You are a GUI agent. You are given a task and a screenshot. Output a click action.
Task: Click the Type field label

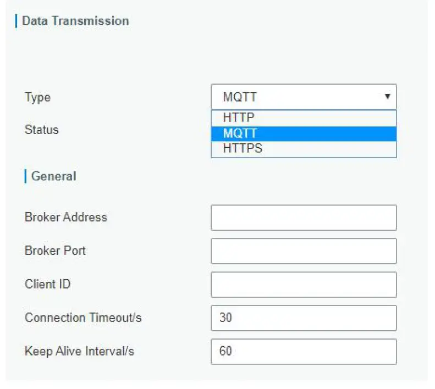click(x=37, y=97)
